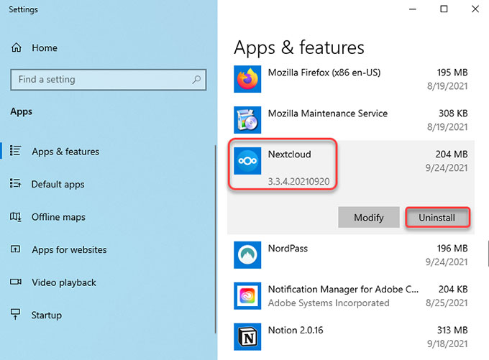489x360 pixels.
Task: Click the 196 MB size of NordPass
Action: click(x=452, y=248)
